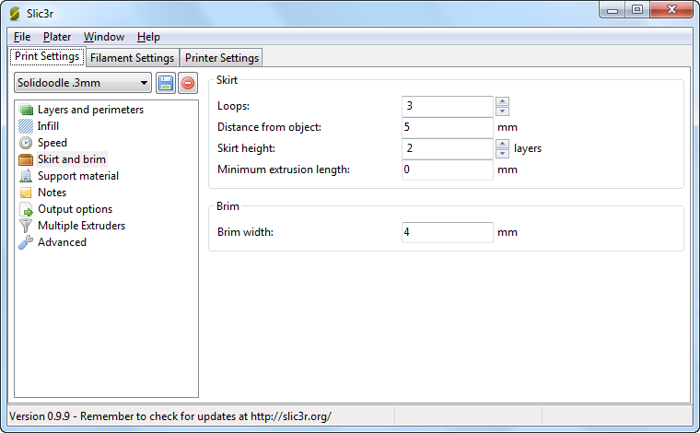The height and width of the screenshot is (433, 700).
Task: Select the Infill settings icon
Action: (x=26, y=126)
